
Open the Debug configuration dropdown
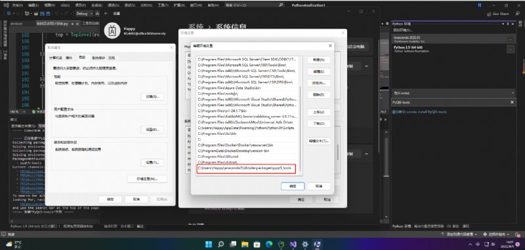click(x=84, y=13)
